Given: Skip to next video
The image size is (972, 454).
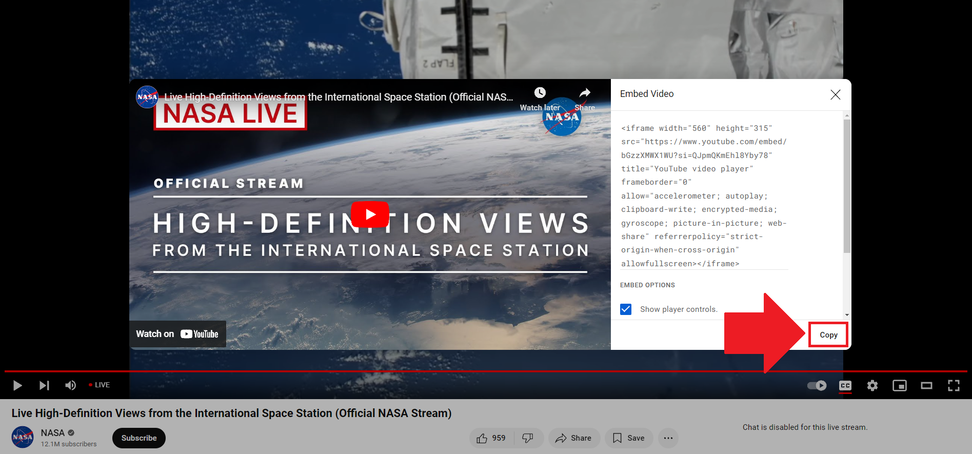Looking at the screenshot, I should coord(44,385).
